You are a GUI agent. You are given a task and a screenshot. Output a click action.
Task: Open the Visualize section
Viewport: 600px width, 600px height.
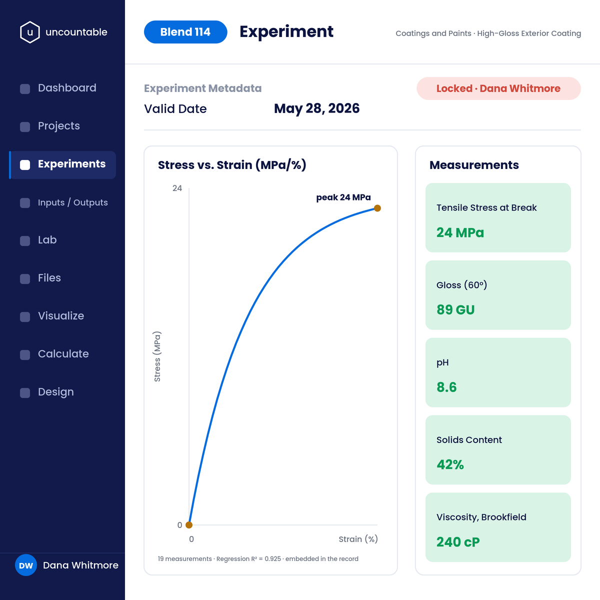click(62, 316)
